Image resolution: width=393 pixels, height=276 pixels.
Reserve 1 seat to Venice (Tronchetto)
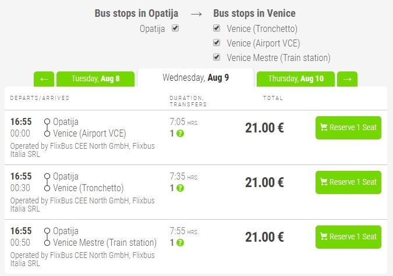[x=348, y=182]
